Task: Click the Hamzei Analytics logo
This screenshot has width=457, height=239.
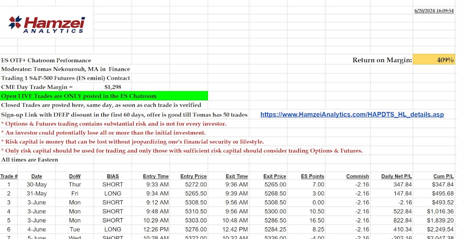Action: [x=46, y=25]
